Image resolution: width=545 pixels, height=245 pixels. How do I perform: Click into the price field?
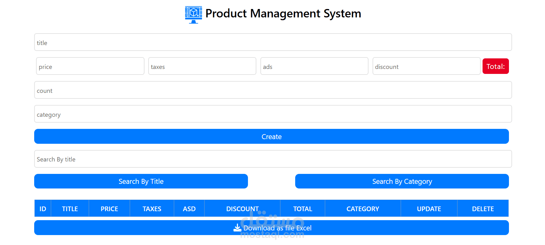point(90,66)
